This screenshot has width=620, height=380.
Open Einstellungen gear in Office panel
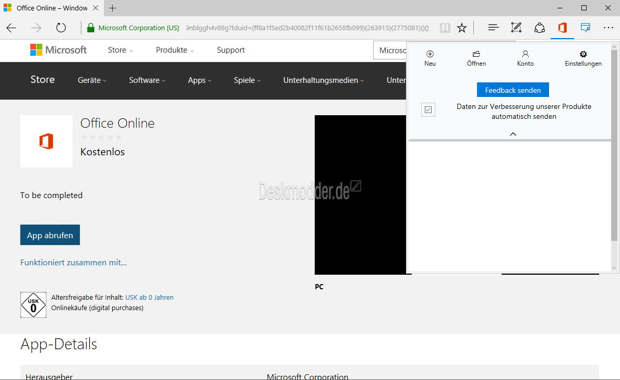tap(583, 58)
